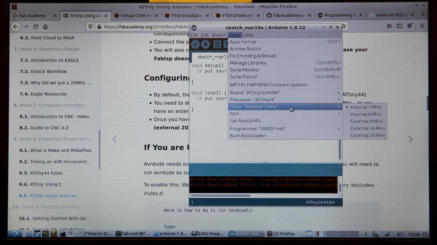This screenshot has width=437, height=245.
Task: Go to previous page with left chevron
Action: tap(114, 139)
